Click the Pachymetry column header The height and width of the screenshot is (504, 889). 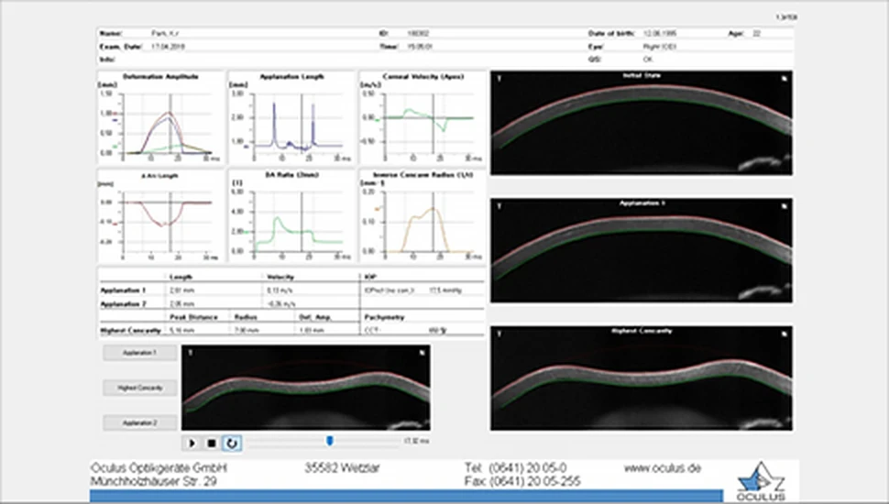pos(384,317)
